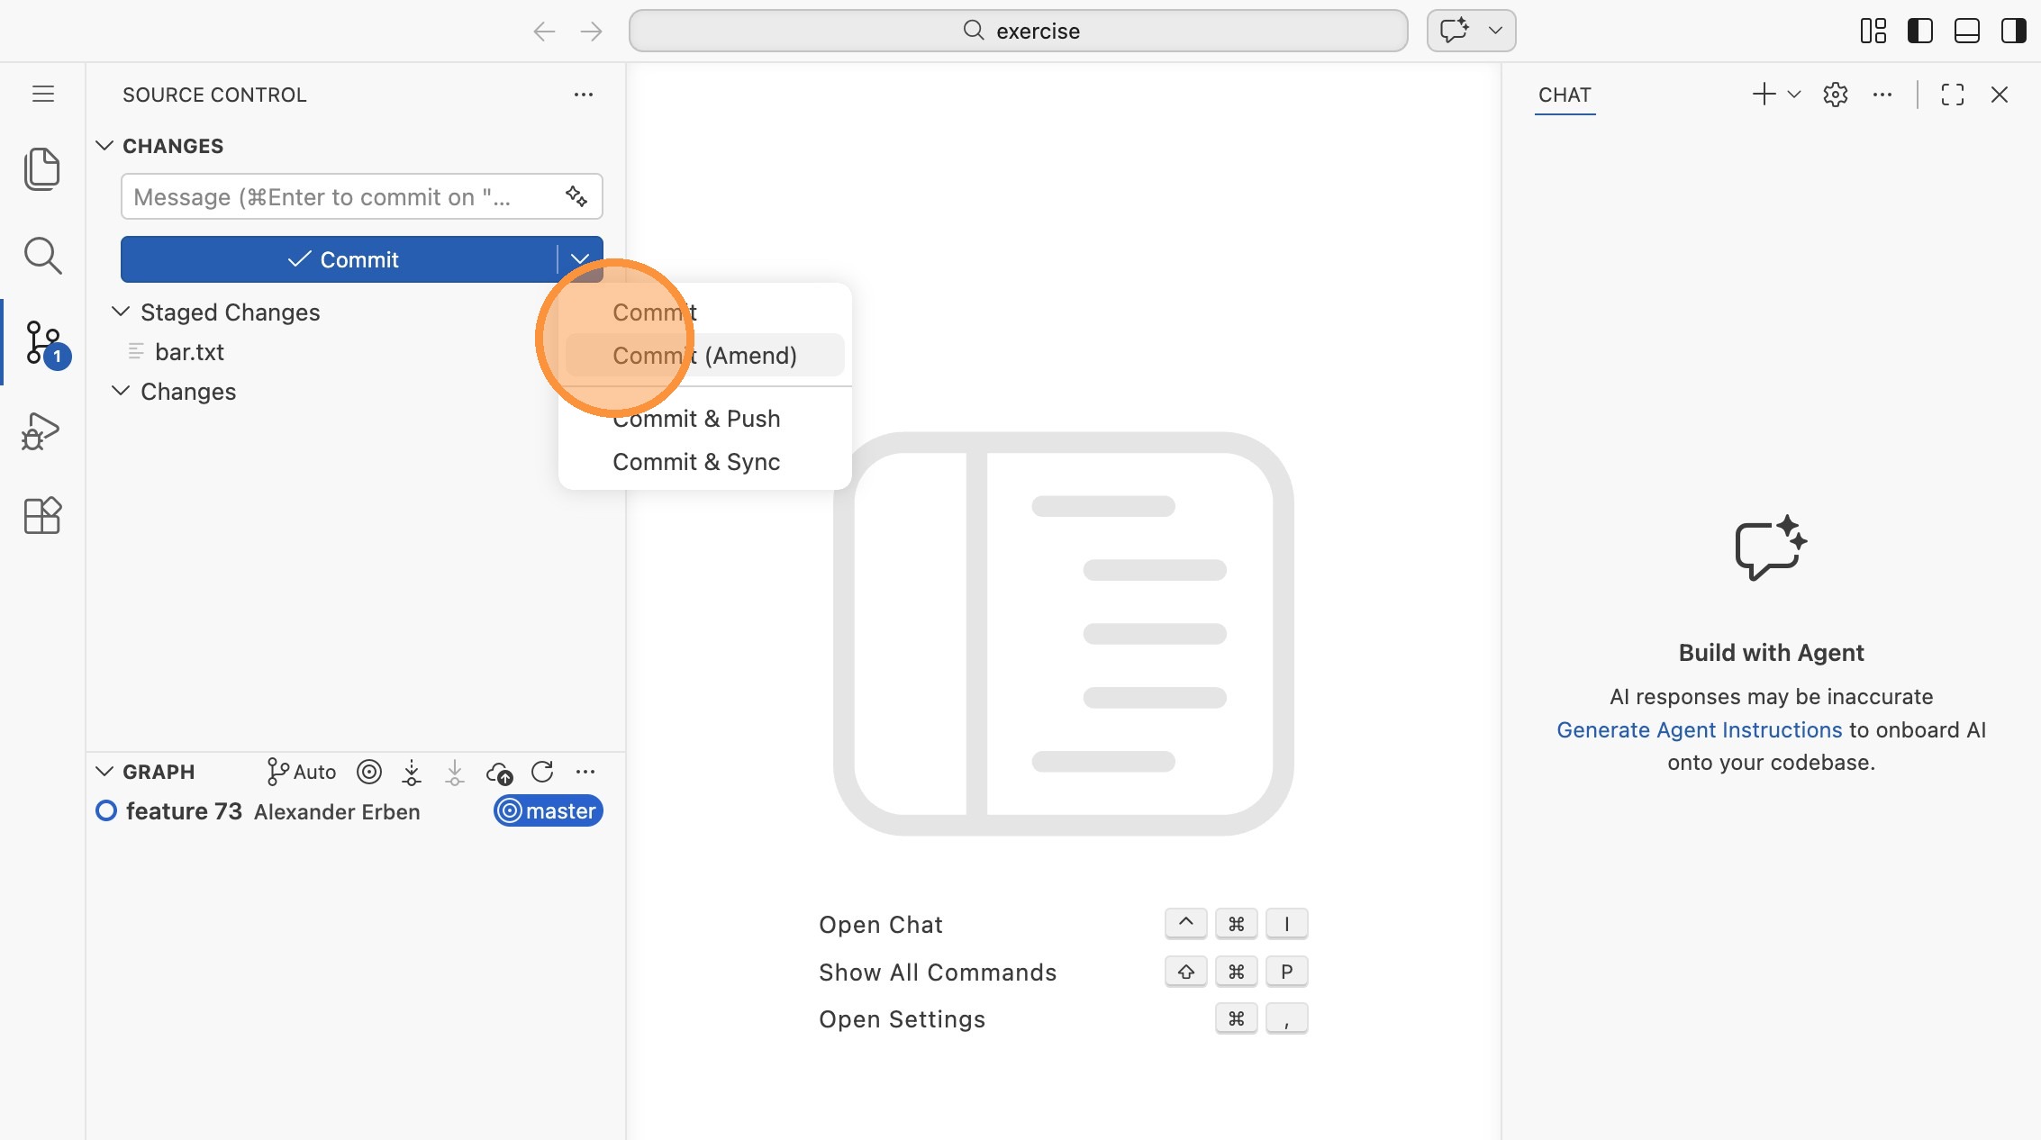Collapse the GRAPH section
Viewport: 2041px width, 1140px height.
click(104, 772)
